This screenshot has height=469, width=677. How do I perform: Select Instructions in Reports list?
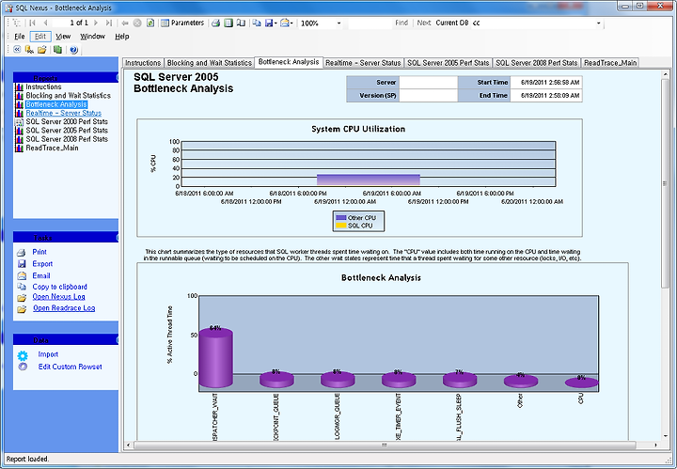43,86
